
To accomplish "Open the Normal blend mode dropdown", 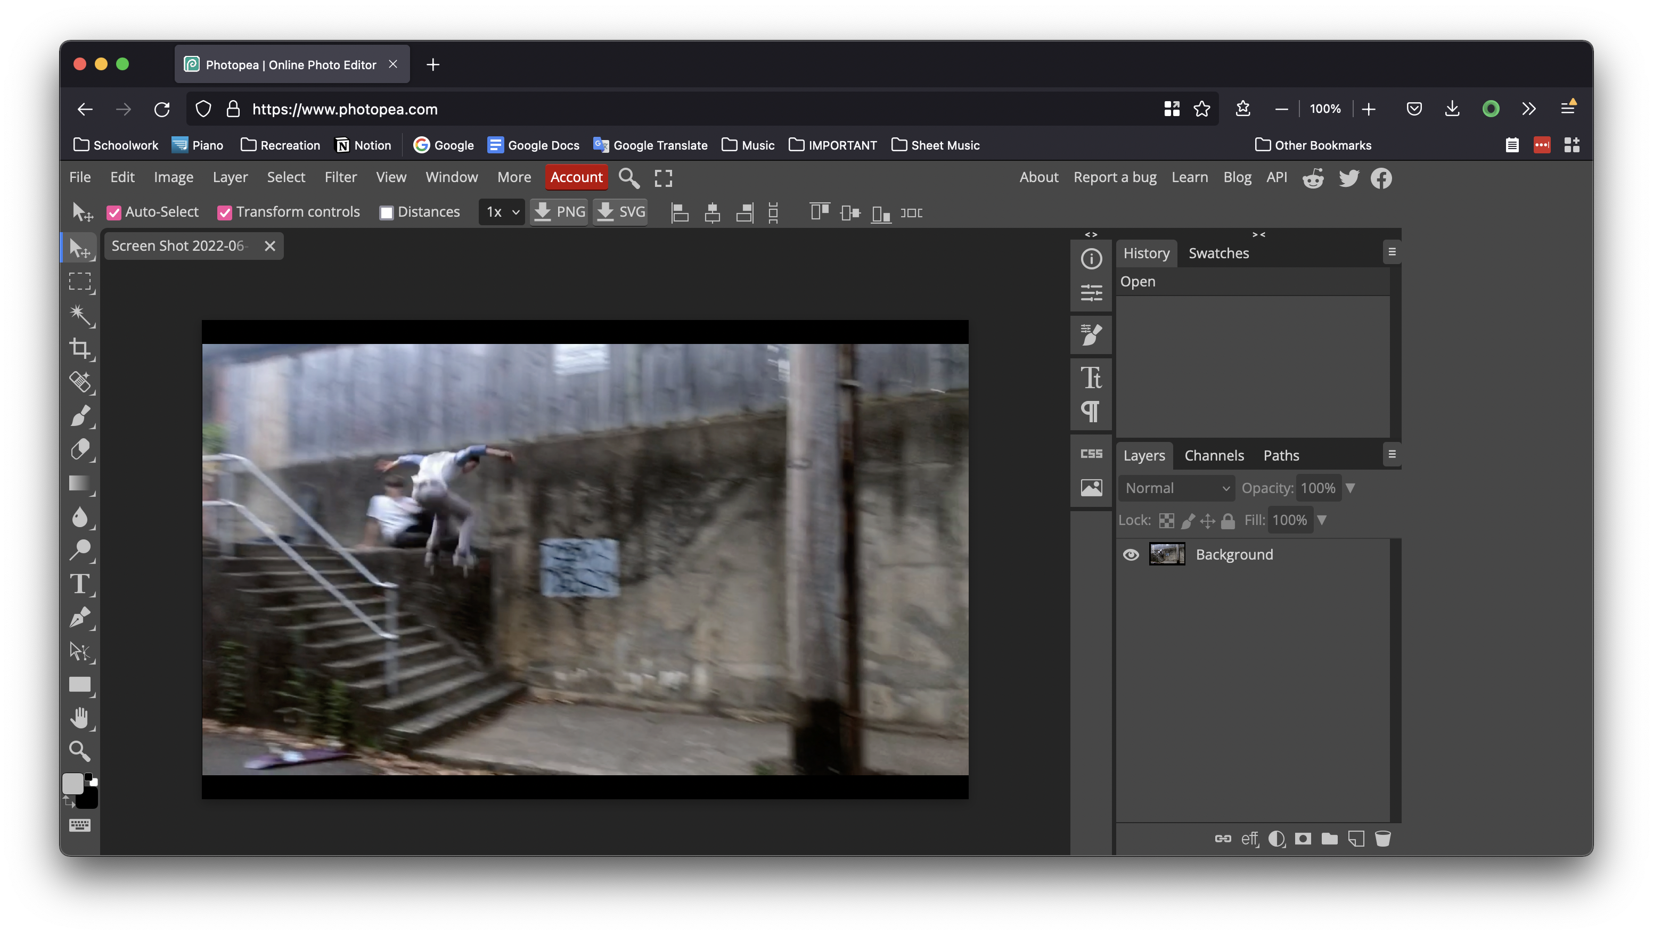I will point(1176,488).
